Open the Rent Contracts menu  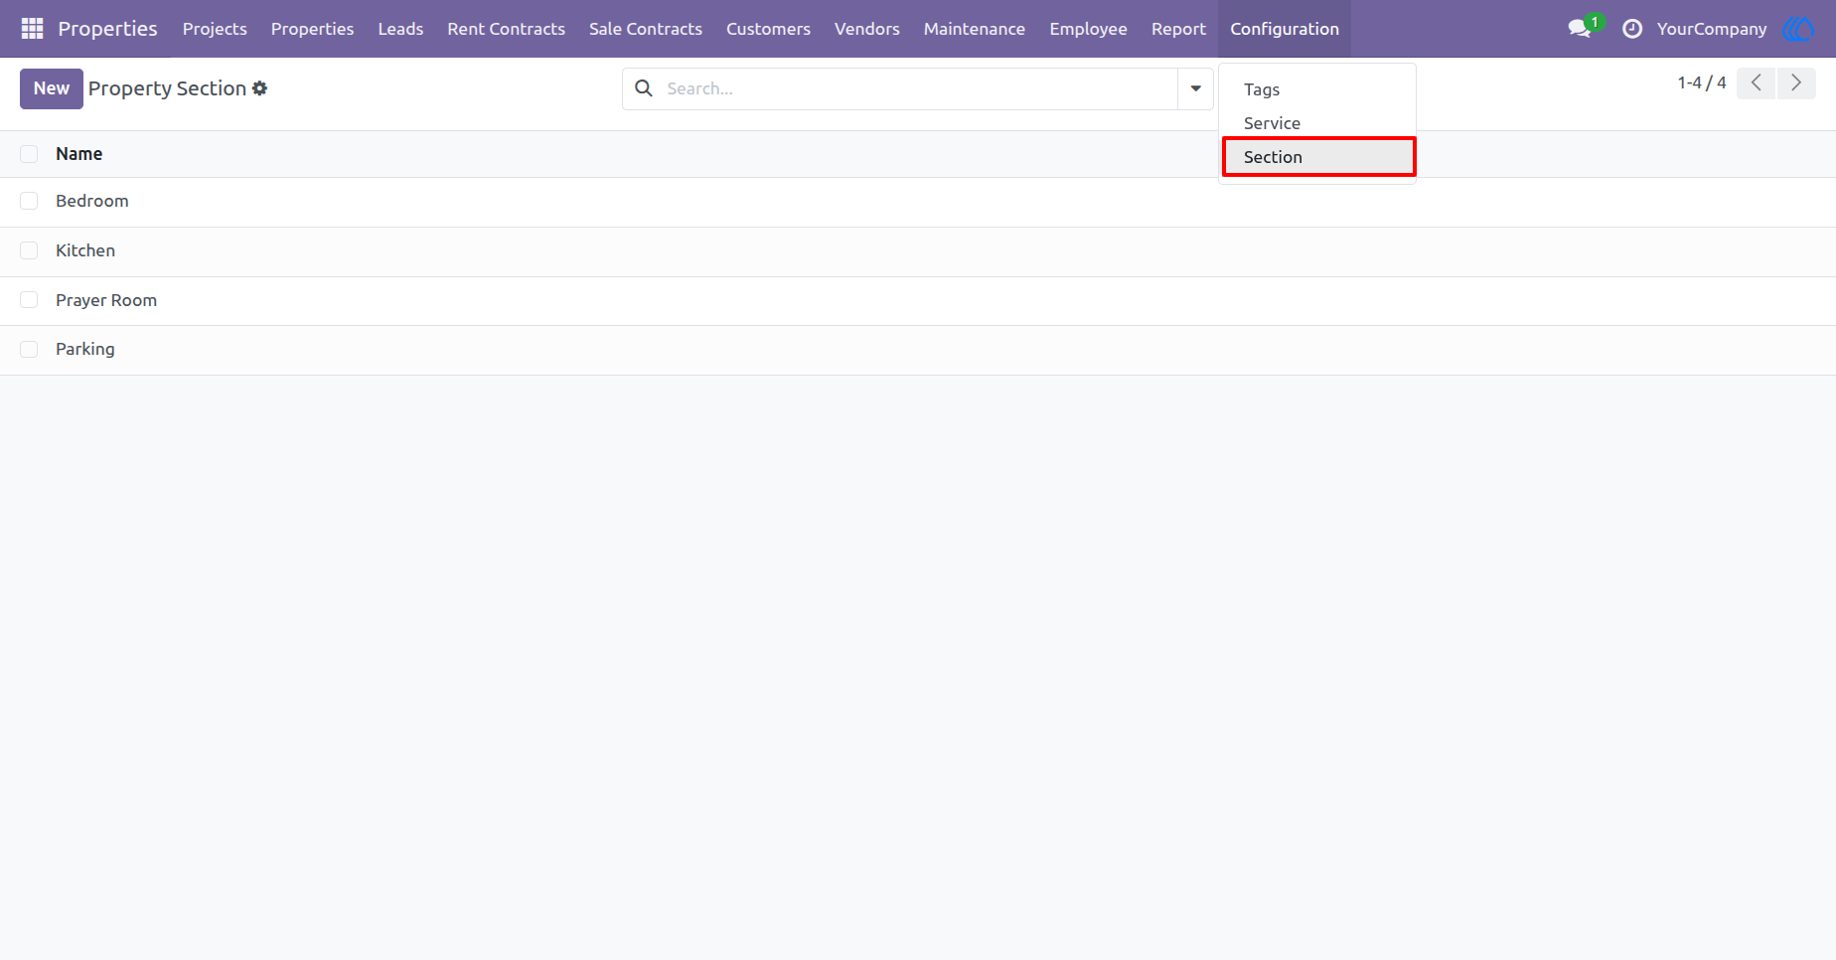tap(506, 29)
